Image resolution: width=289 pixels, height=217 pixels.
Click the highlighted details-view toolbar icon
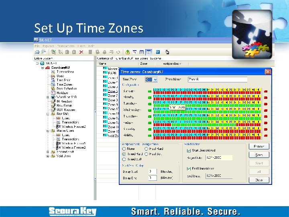149,52
